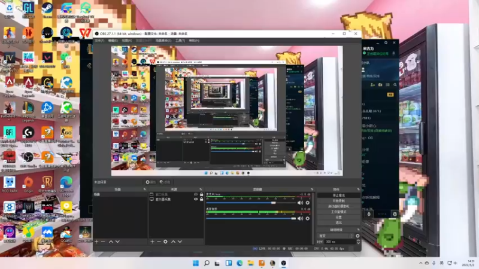This screenshot has height=269, width=479.
Task: Open the transition properties gear icon
Action: (x=357, y=236)
